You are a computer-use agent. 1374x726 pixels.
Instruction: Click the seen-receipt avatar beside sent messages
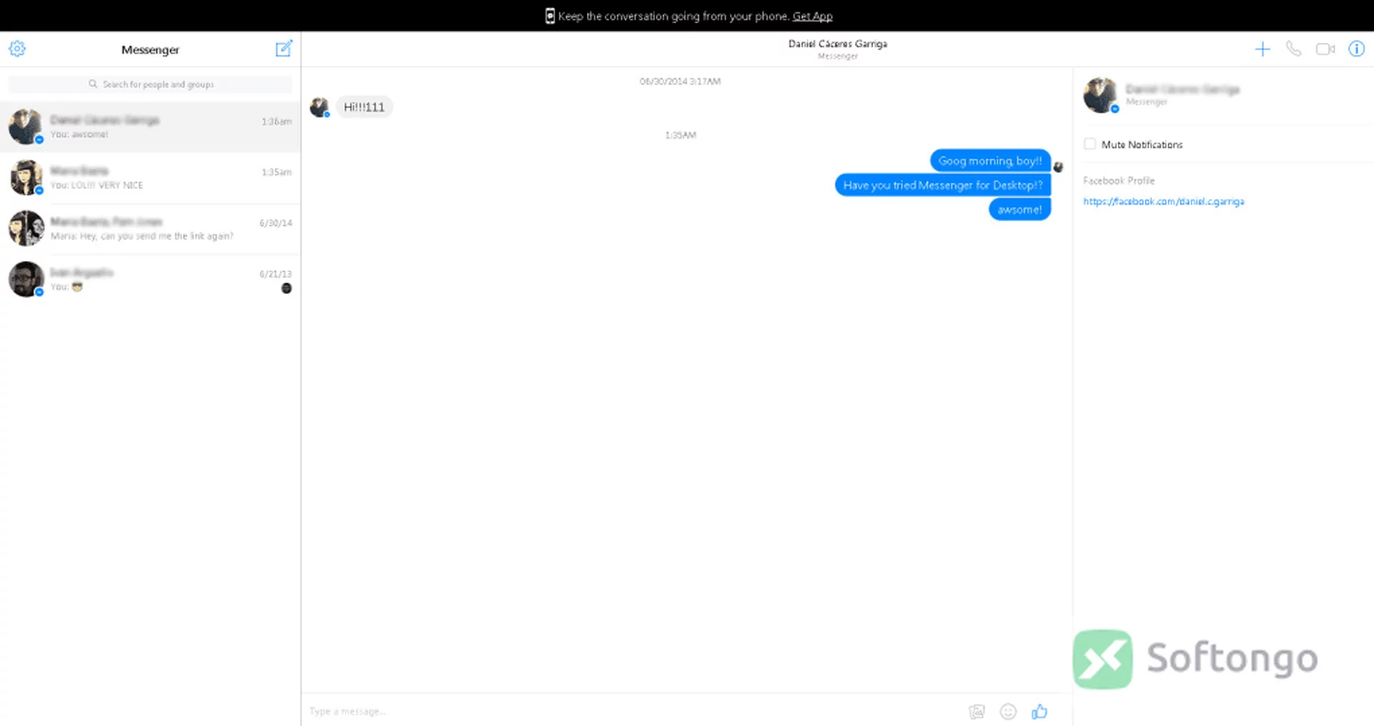tap(1058, 167)
